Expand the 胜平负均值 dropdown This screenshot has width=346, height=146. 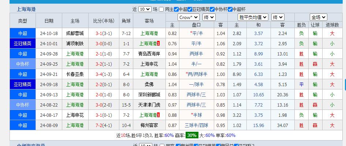tap(253, 17)
